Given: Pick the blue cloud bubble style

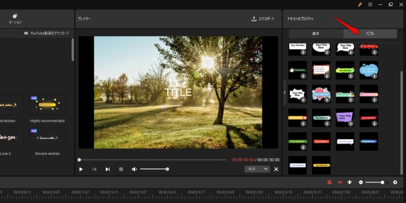Looking at the screenshot, I should (x=369, y=70).
